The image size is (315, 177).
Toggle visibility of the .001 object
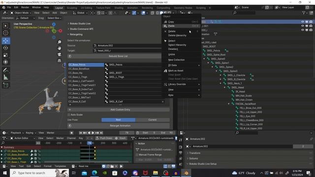pos(303,26)
